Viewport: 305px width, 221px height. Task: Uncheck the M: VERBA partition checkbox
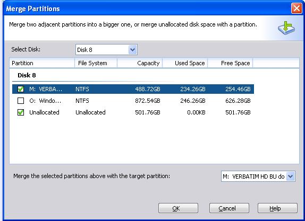(x=21, y=89)
